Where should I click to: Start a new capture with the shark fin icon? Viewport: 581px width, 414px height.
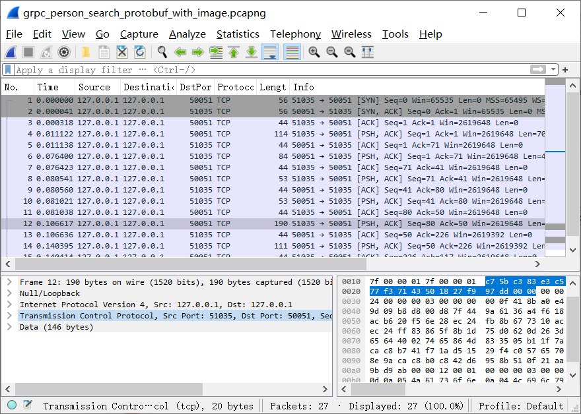point(9,52)
